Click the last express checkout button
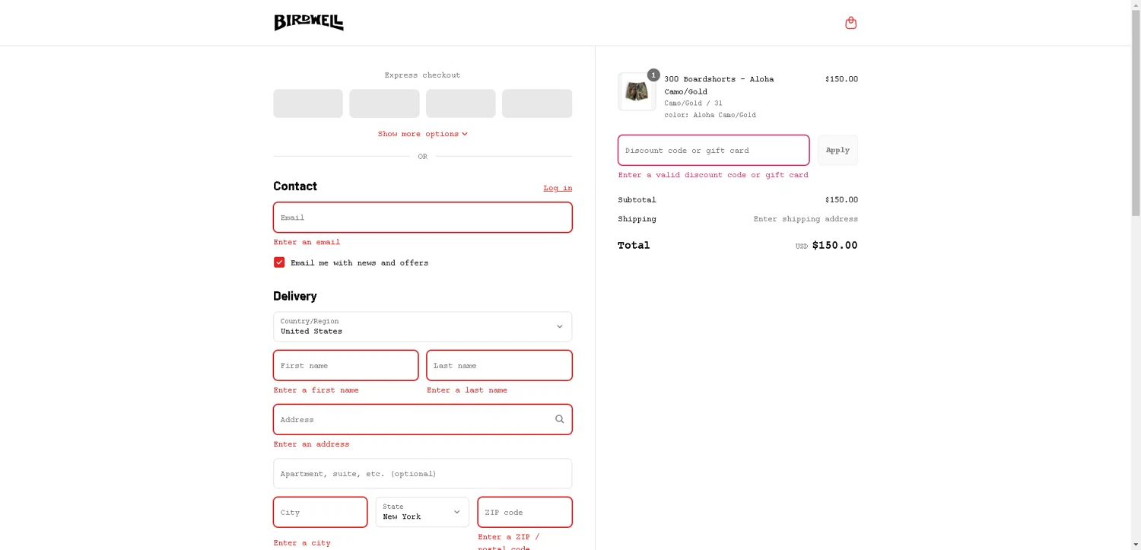Image resolution: width=1141 pixels, height=550 pixels. [536, 103]
